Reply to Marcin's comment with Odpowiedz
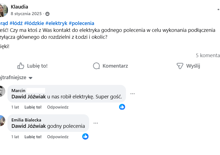Viewport: 220px width, 155px height. pyautogui.click(x=58, y=107)
